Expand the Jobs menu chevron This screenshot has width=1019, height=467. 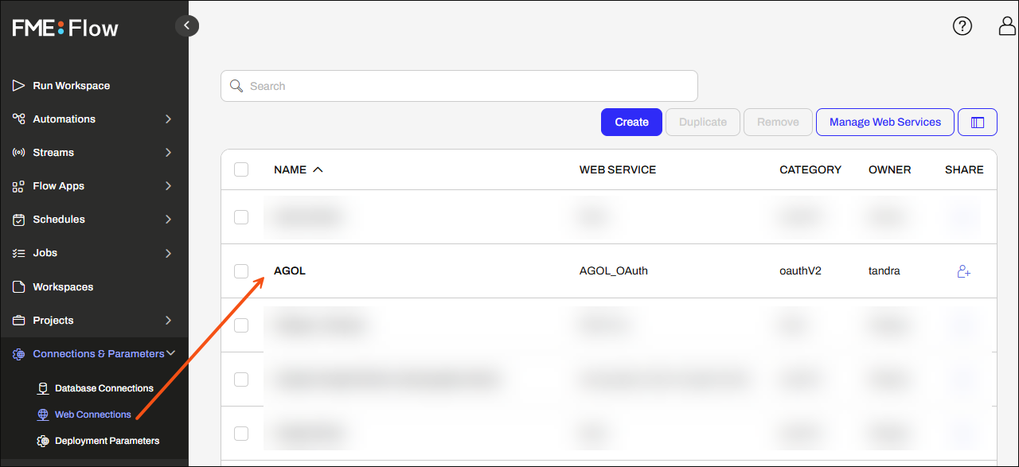[168, 253]
